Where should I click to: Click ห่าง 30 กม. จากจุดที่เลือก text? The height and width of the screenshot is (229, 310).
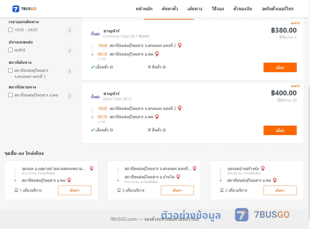141,182
